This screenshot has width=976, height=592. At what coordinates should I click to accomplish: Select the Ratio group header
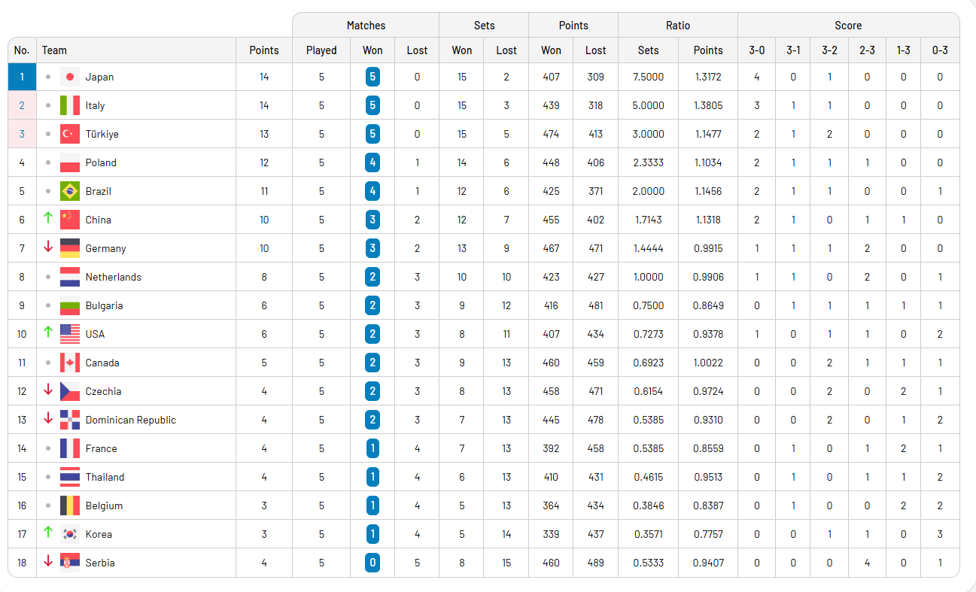(677, 26)
